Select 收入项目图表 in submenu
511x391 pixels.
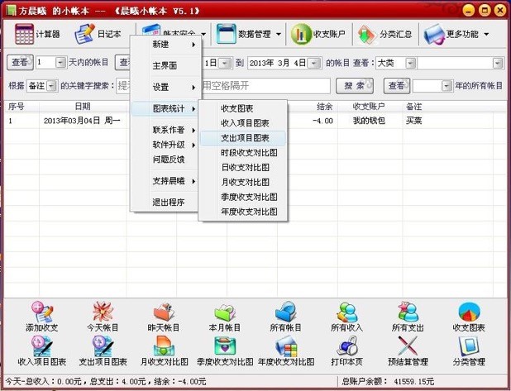243,123
